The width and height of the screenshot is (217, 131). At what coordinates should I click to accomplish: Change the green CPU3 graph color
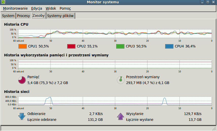click(120, 46)
